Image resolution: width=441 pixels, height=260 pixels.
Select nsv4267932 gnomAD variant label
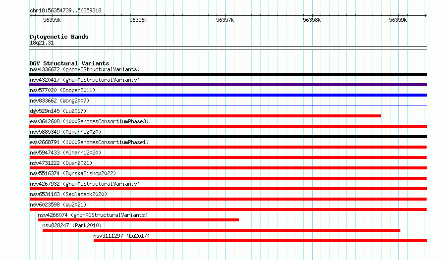[x=85, y=184]
